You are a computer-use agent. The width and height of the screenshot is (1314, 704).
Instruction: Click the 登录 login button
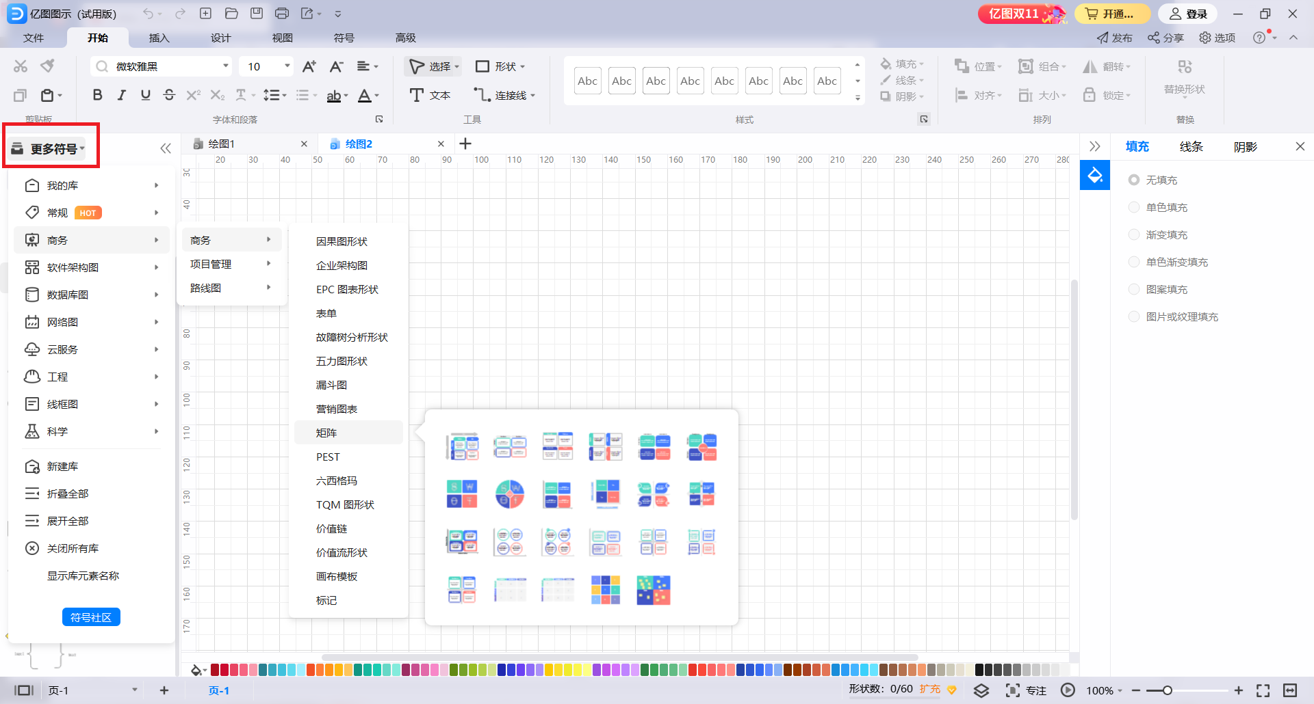(1187, 14)
